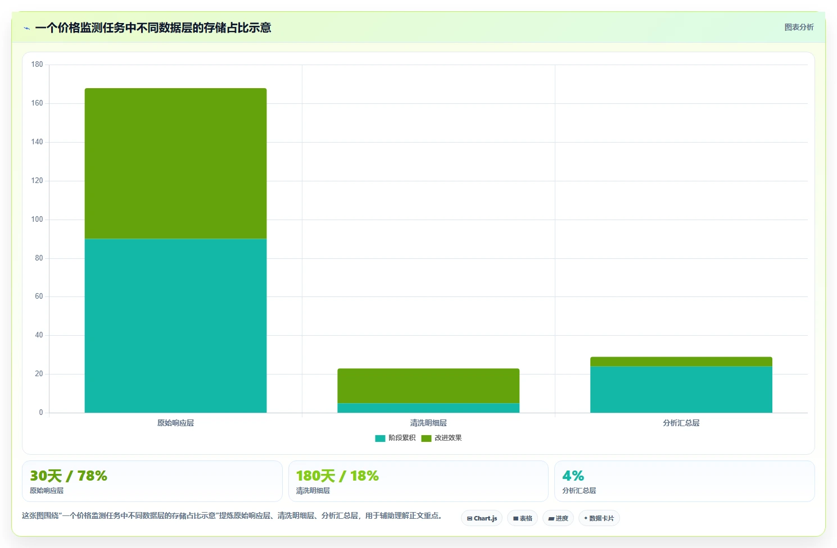
Task: Click the 100 y-axis tick label
Action: click(x=37, y=220)
